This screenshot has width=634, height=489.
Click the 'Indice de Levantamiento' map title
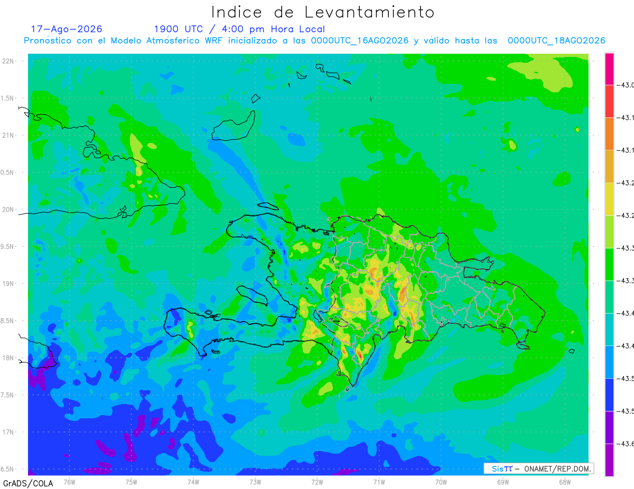323,12
